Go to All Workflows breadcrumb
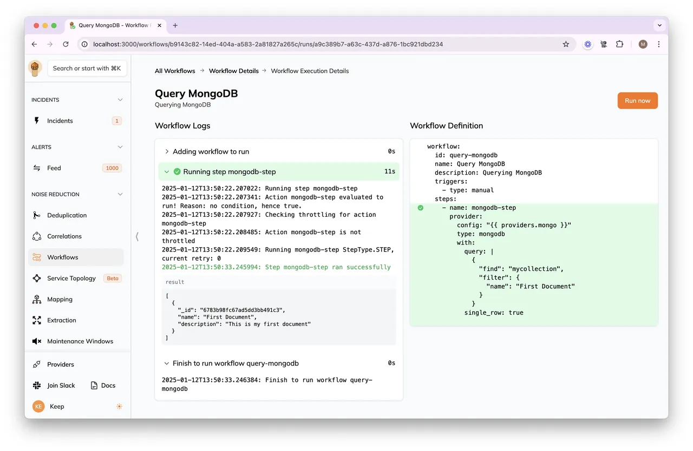This screenshot has width=693, height=451. pos(175,71)
